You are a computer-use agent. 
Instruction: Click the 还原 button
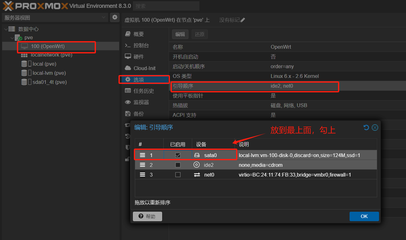click(199, 34)
